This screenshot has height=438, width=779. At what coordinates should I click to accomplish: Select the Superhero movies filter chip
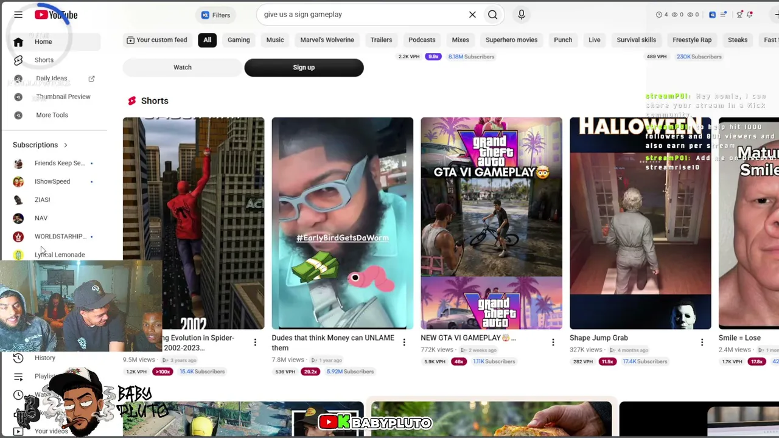(512, 40)
